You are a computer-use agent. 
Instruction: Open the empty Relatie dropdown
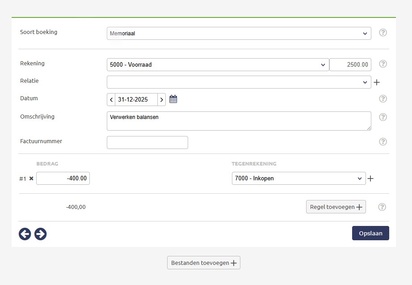239,82
